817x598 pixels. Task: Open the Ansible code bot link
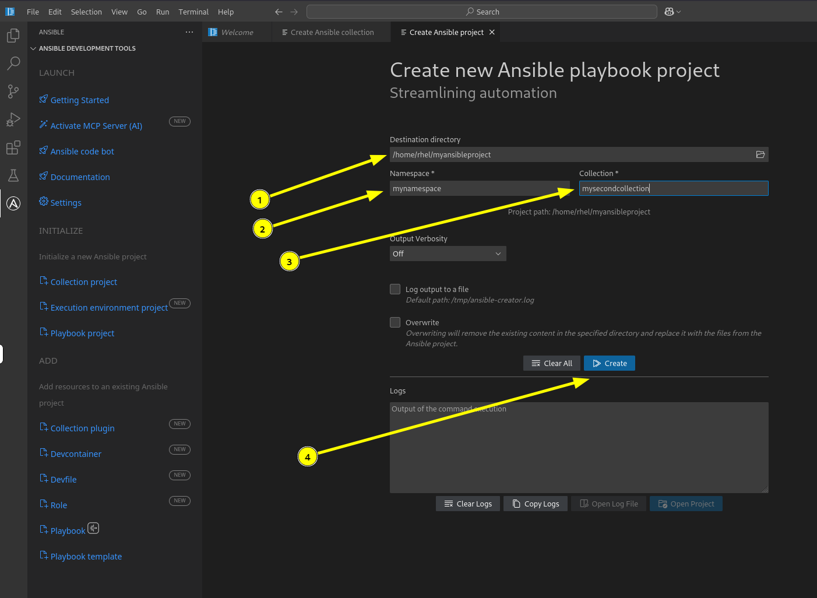point(82,152)
